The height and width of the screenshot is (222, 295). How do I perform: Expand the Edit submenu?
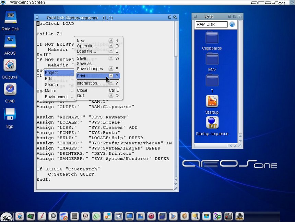49,79
